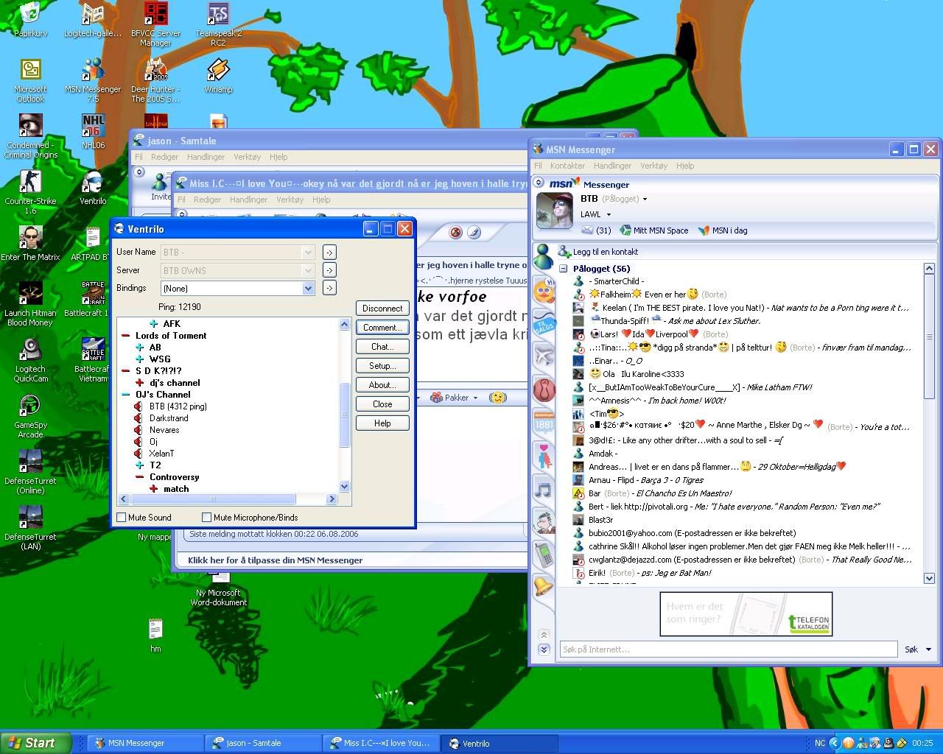Image resolution: width=943 pixels, height=754 pixels.
Task: Click the bell alerts tab in MSN sidebar
Action: pos(544,586)
